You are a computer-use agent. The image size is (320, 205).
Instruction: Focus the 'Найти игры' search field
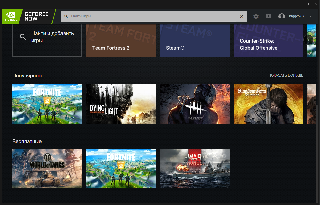(x=154, y=16)
